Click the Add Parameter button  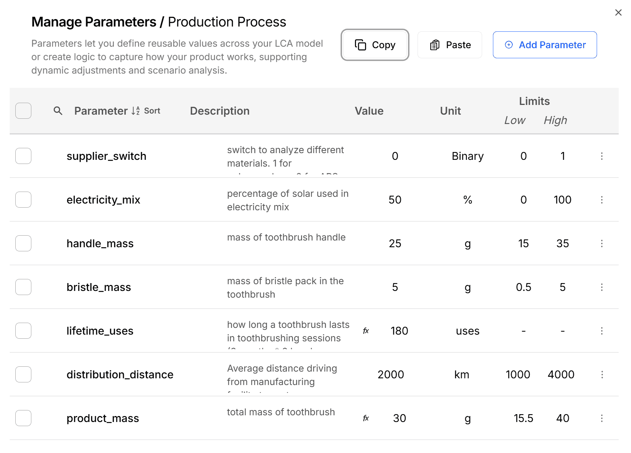click(544, 45)
